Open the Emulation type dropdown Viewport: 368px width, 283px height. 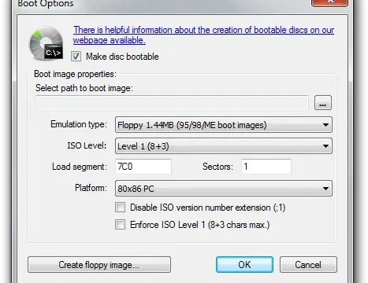pyautogui.click(x=224, y=125)
